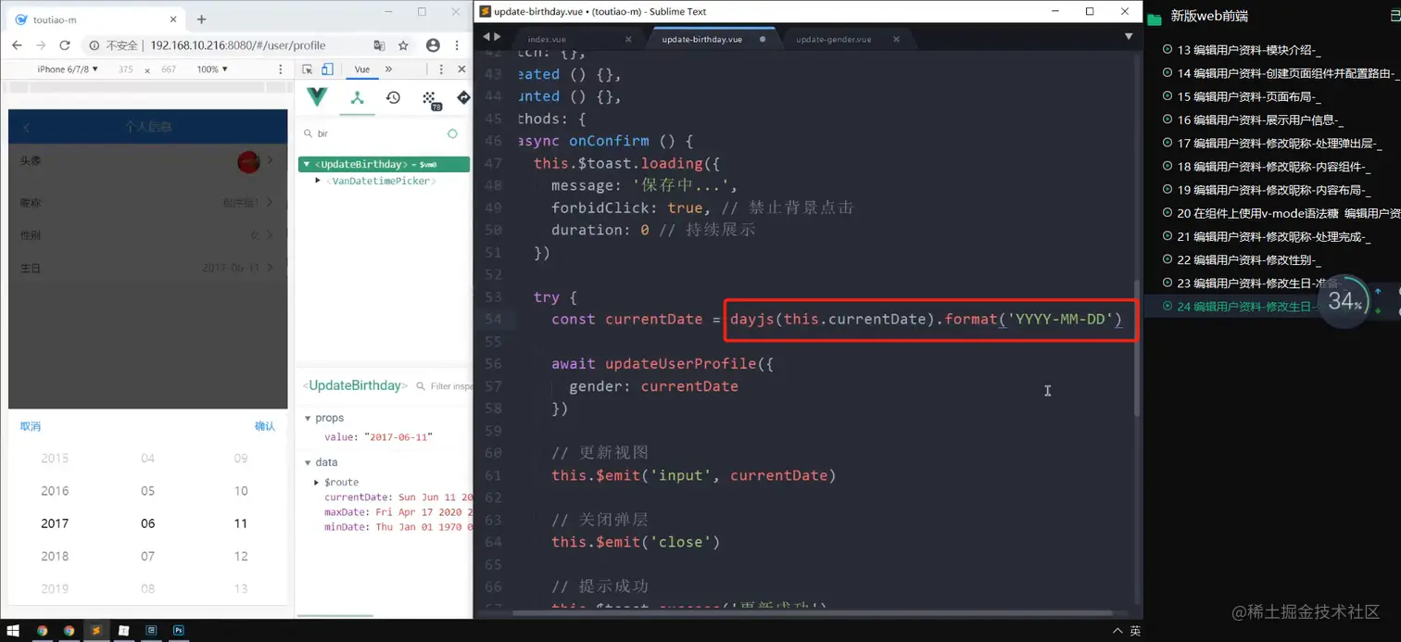Select the update-birthday.vue tab in Sublime
This screenshot has height=642, width=1401.
click(x=701, y=39)
